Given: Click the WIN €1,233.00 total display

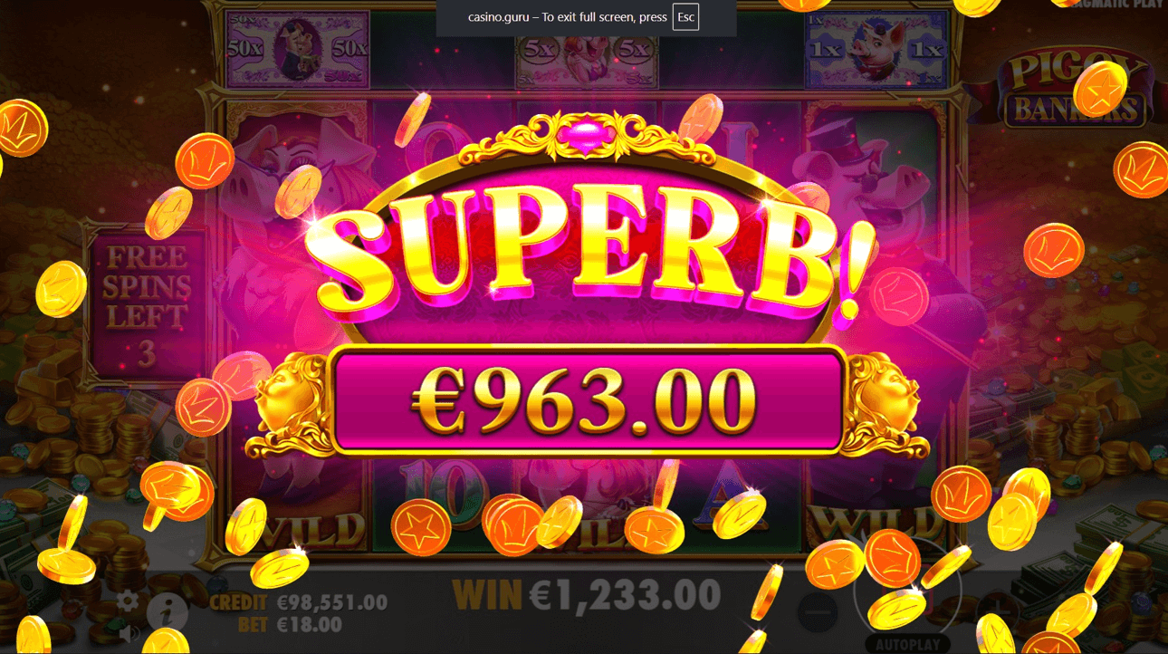Looking at the screenshot, I should [587, 595].
